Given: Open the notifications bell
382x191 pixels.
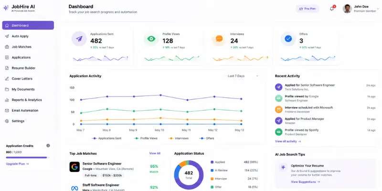Looking at the screenshot, I should [x=332, y=9].
